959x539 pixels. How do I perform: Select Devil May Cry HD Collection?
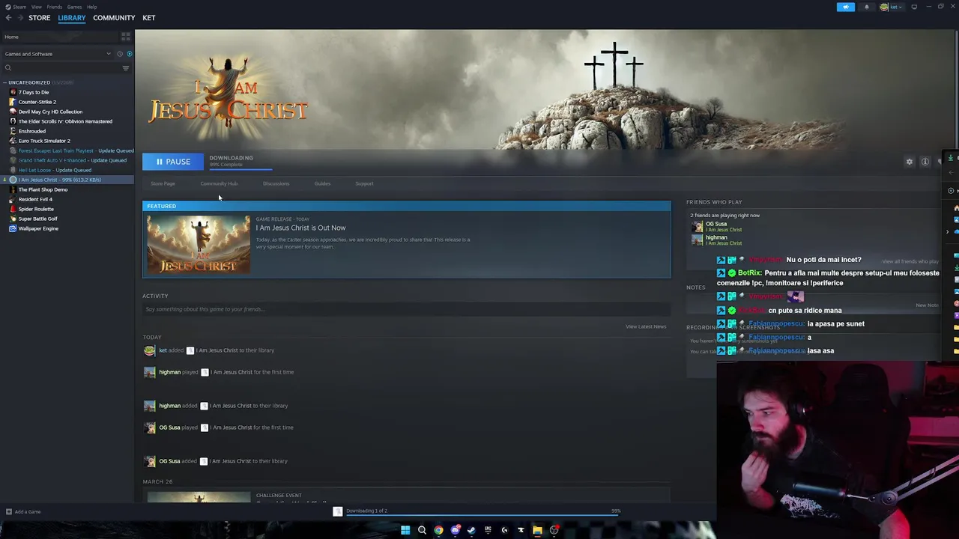pos(50,112)
